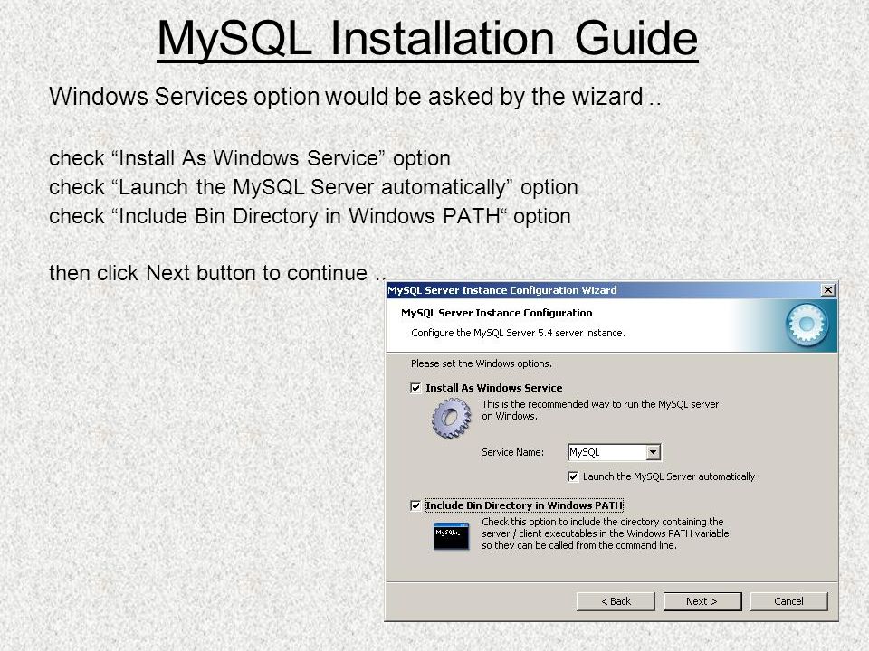This screenshot has height=651, width=869.
Task: Cancel the configuration wizard
Action: click(x=788, y=601)
